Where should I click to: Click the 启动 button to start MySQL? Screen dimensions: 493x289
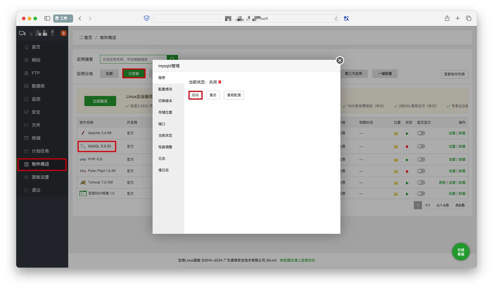click(195, 95)
